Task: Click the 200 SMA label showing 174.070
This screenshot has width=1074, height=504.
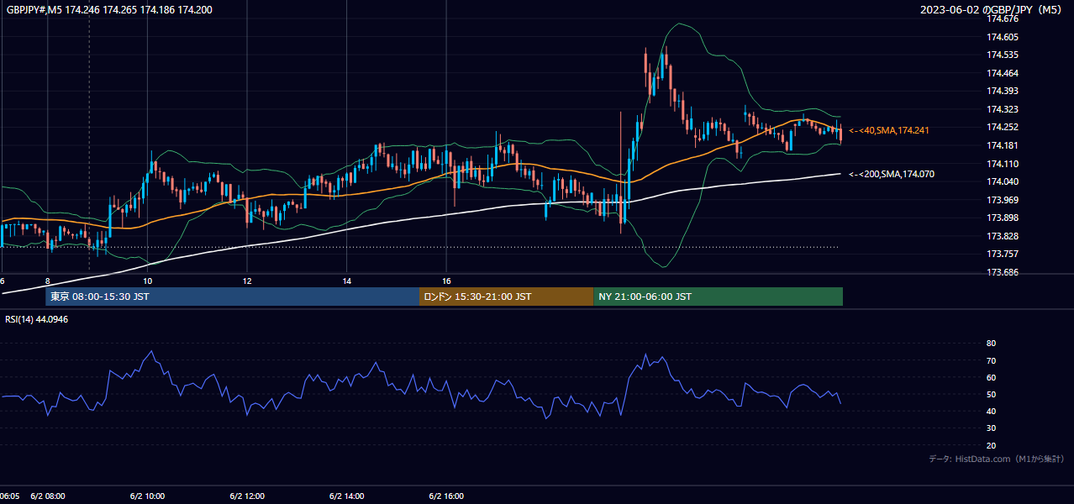Action: pyautogui.click(x=892, y=174)
